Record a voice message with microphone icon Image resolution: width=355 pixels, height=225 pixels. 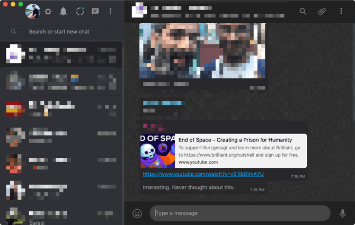coord(342,213)
